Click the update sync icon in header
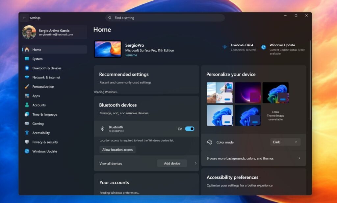 [x=264, y=47]
